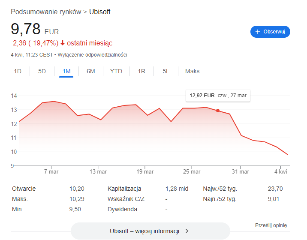Click the 12,92 EUR chart tooltip

click(x=218, y=96)
